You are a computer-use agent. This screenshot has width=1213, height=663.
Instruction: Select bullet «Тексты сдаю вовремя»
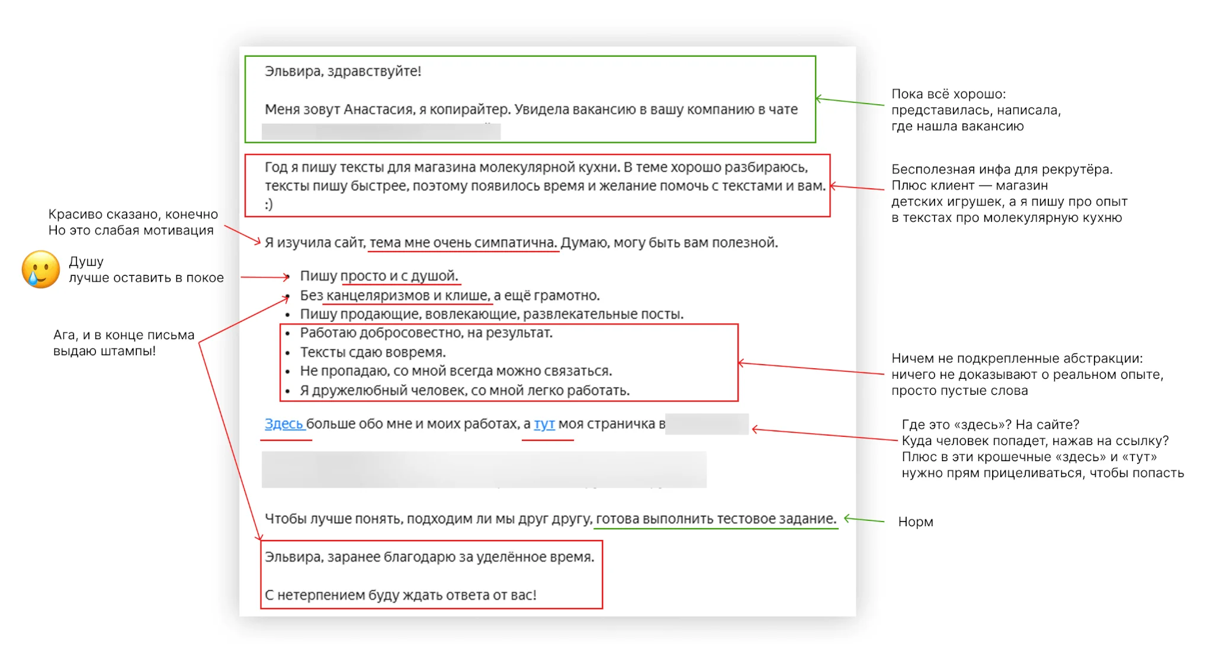[x=373, y=352]
